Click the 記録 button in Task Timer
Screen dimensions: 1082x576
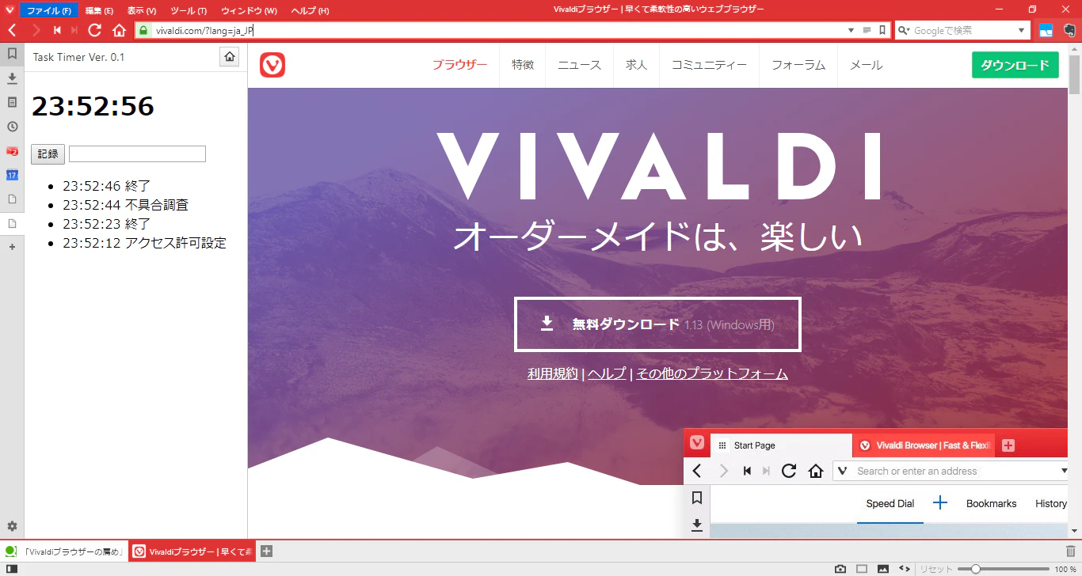[48, 153]
